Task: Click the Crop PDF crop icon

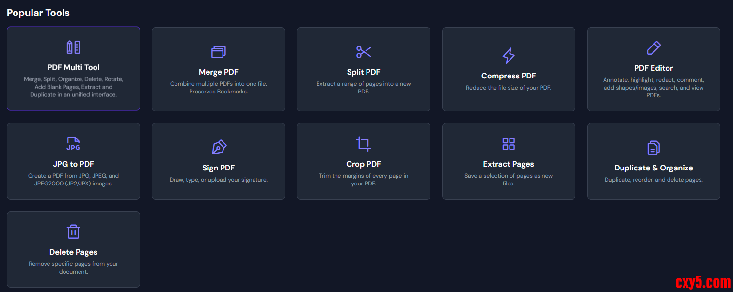Action: coord(364,144)
